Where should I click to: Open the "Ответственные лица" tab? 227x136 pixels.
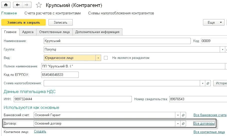[54, 32]
